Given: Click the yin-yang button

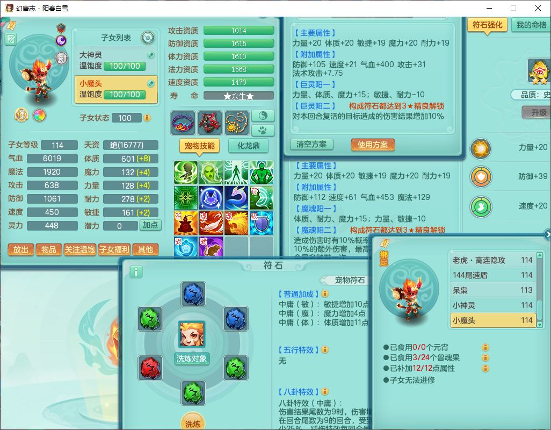Looking at the screenshot, I should pos(263,116).
